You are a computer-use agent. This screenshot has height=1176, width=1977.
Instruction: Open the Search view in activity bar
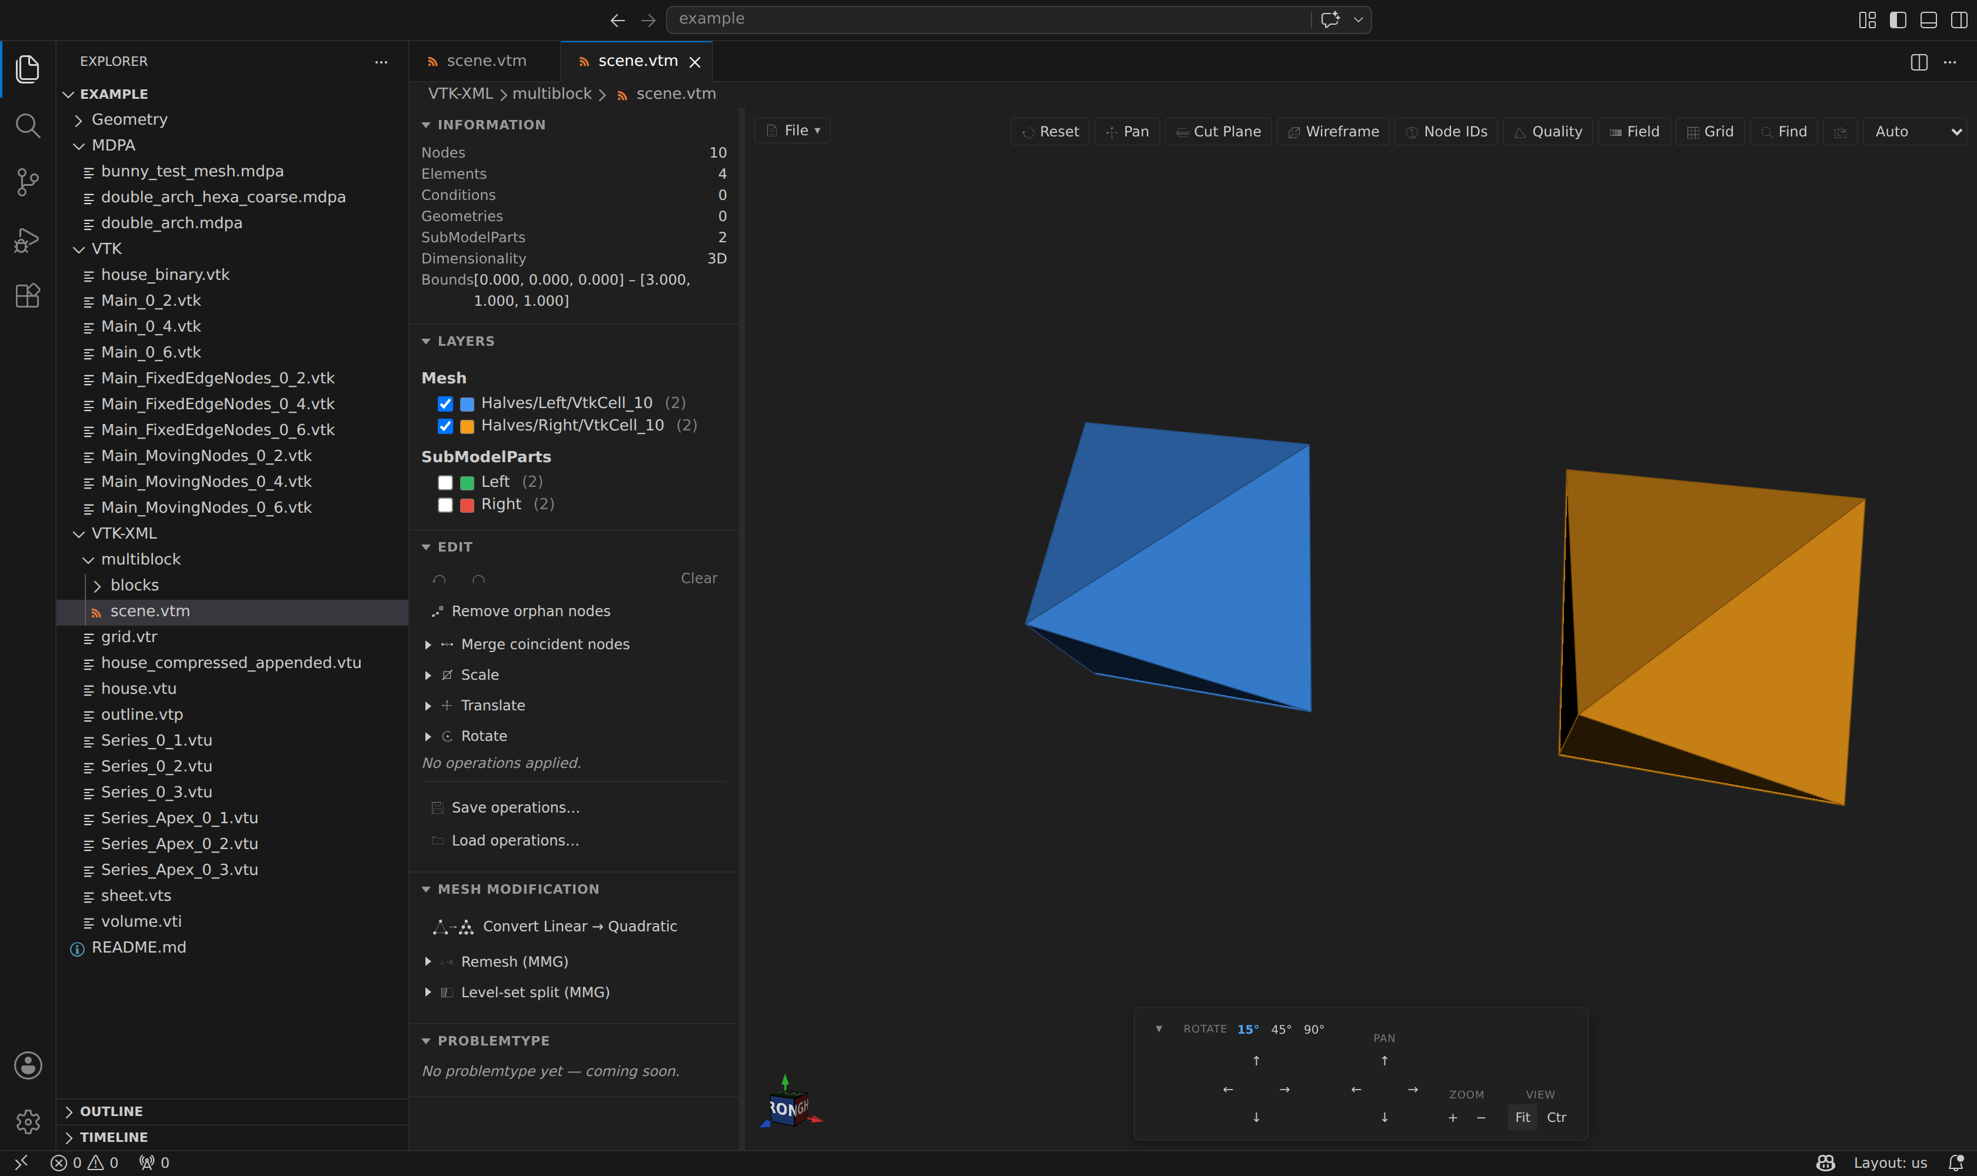(28, 125)
